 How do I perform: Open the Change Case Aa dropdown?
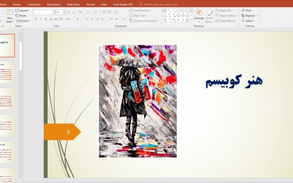69,19
